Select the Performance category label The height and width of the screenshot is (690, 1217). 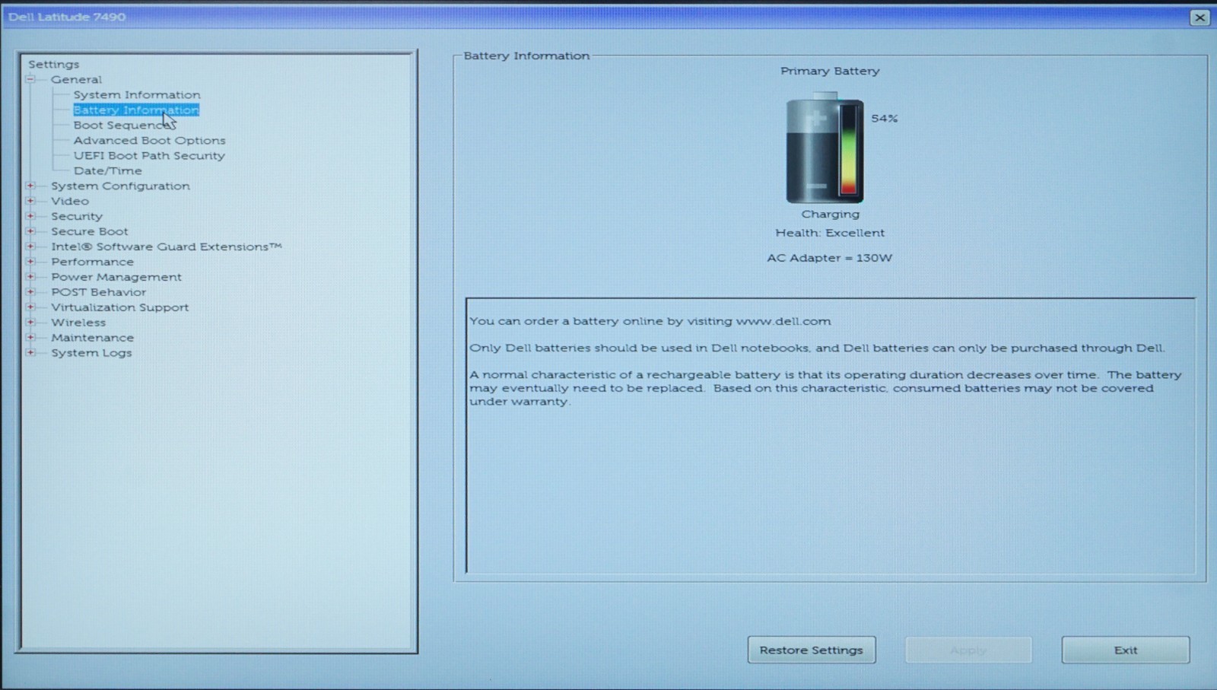tap(92, 262)
